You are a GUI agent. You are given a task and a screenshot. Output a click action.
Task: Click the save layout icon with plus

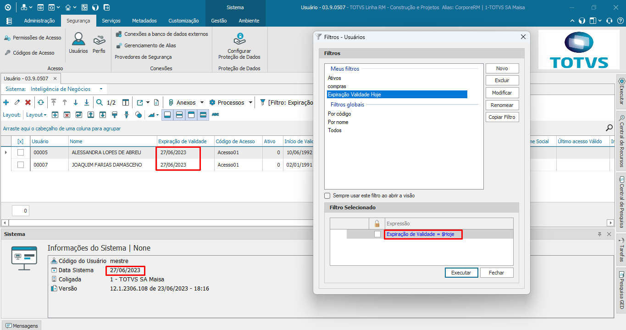coord(55,115)
